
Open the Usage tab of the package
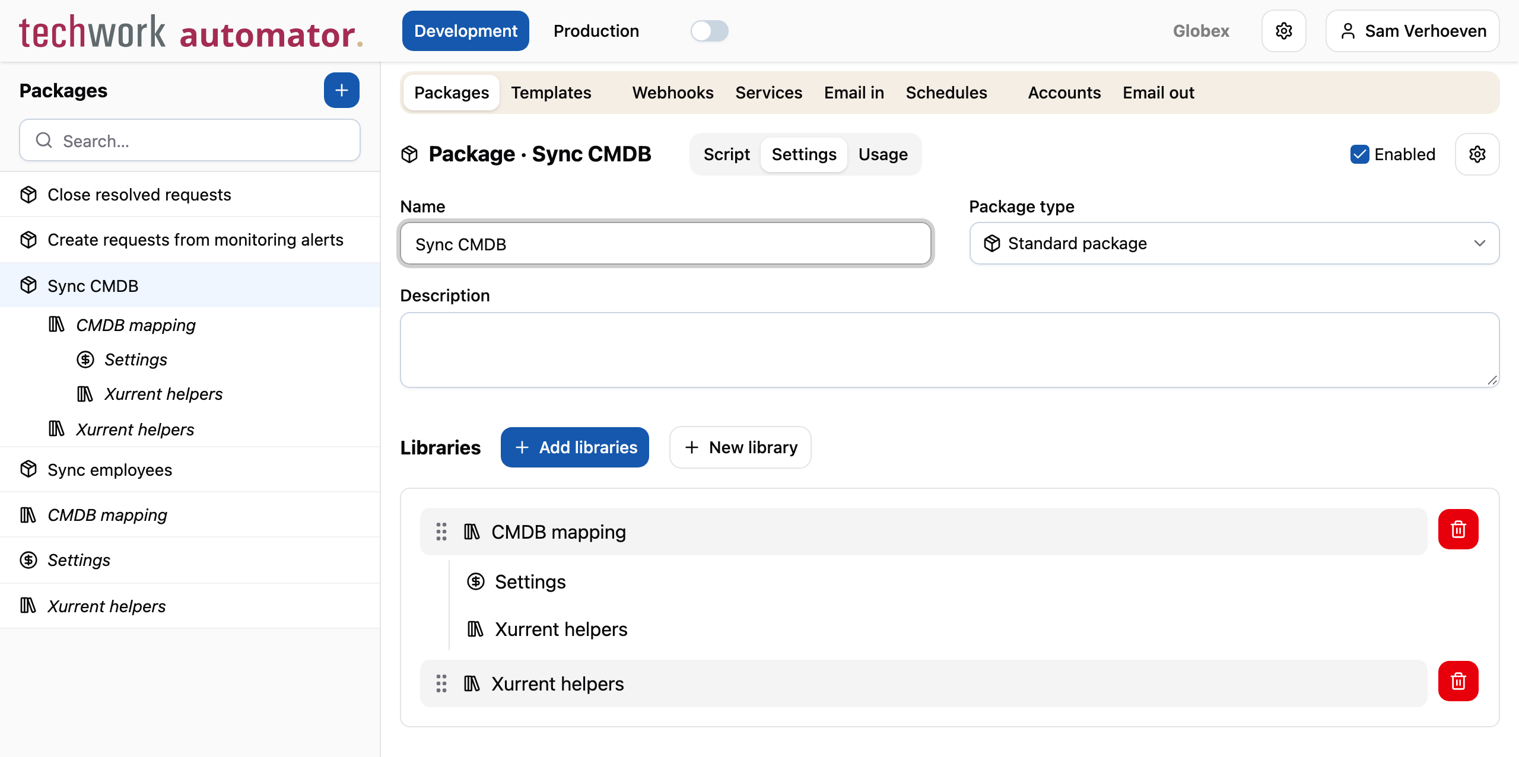pyautogui.click(x=883, y=154)
